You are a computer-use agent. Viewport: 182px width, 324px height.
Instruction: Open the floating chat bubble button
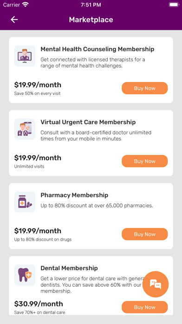pos(156,284)
